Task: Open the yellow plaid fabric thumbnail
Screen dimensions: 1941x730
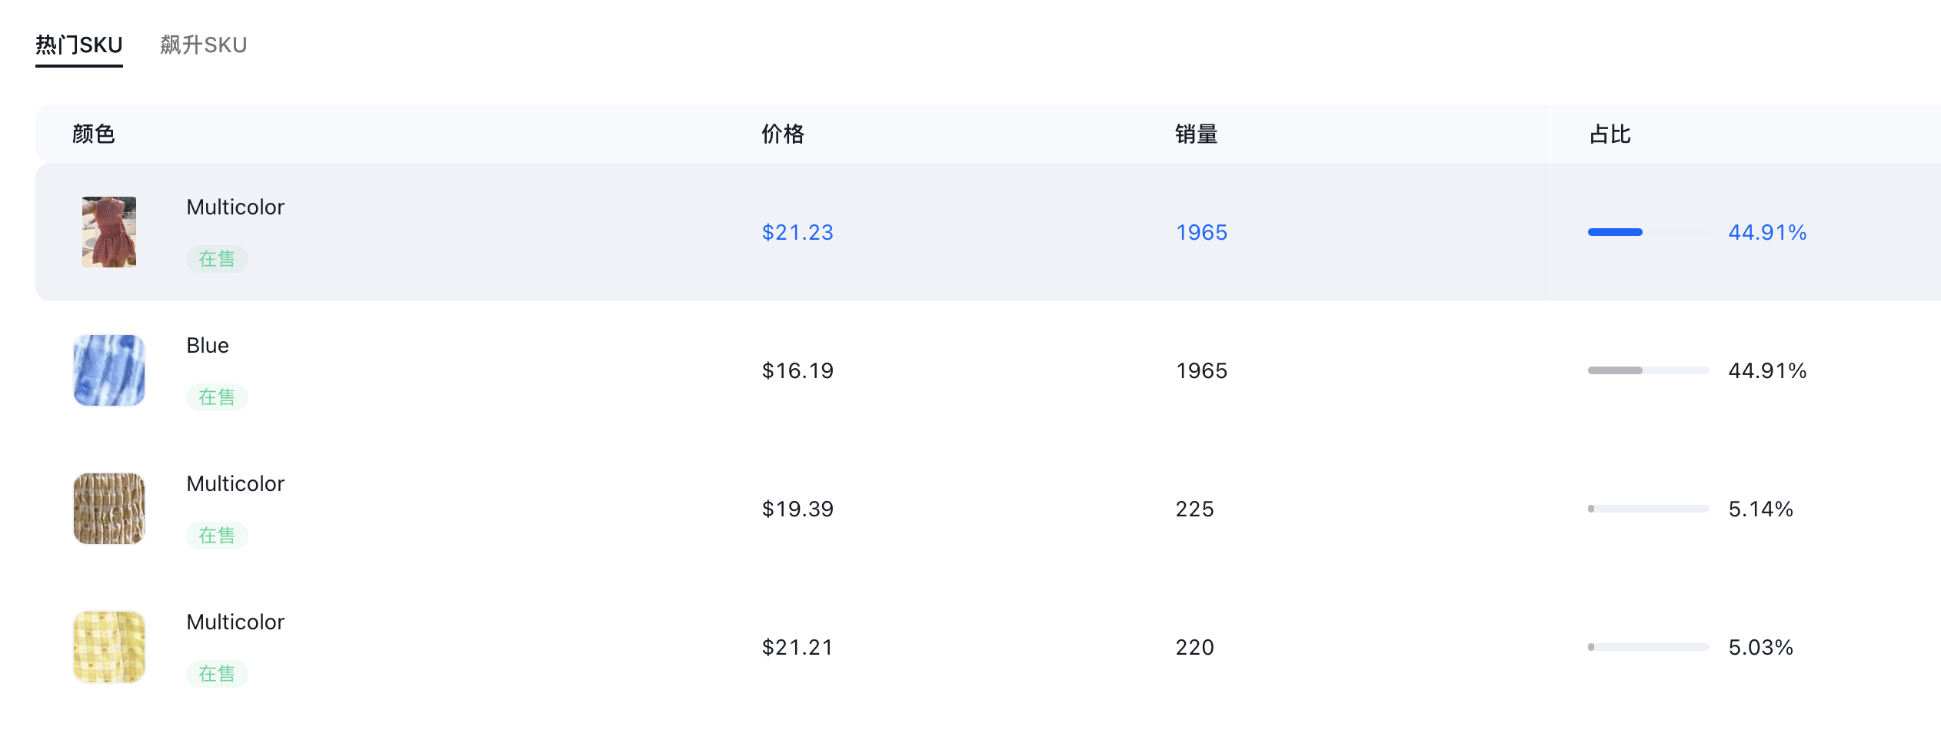Action: click(x=109, y=647)
